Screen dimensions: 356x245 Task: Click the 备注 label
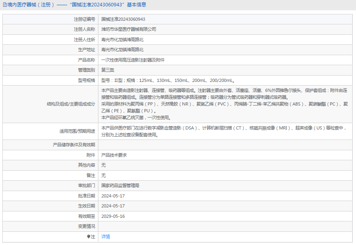(x=91, y=176)
